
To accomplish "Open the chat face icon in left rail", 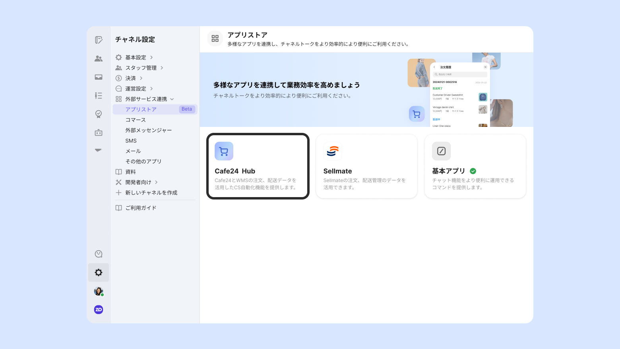I will click(x=99, y=254).
